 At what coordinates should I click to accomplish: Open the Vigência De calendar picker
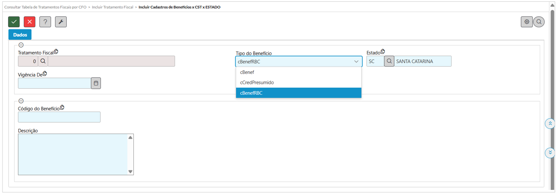pos(96,83)
